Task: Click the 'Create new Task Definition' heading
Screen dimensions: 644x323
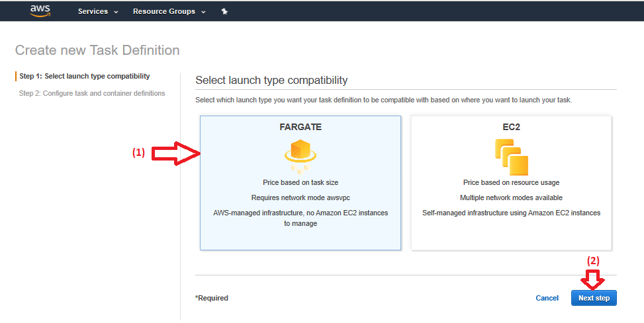Action: tap(97, 50)
